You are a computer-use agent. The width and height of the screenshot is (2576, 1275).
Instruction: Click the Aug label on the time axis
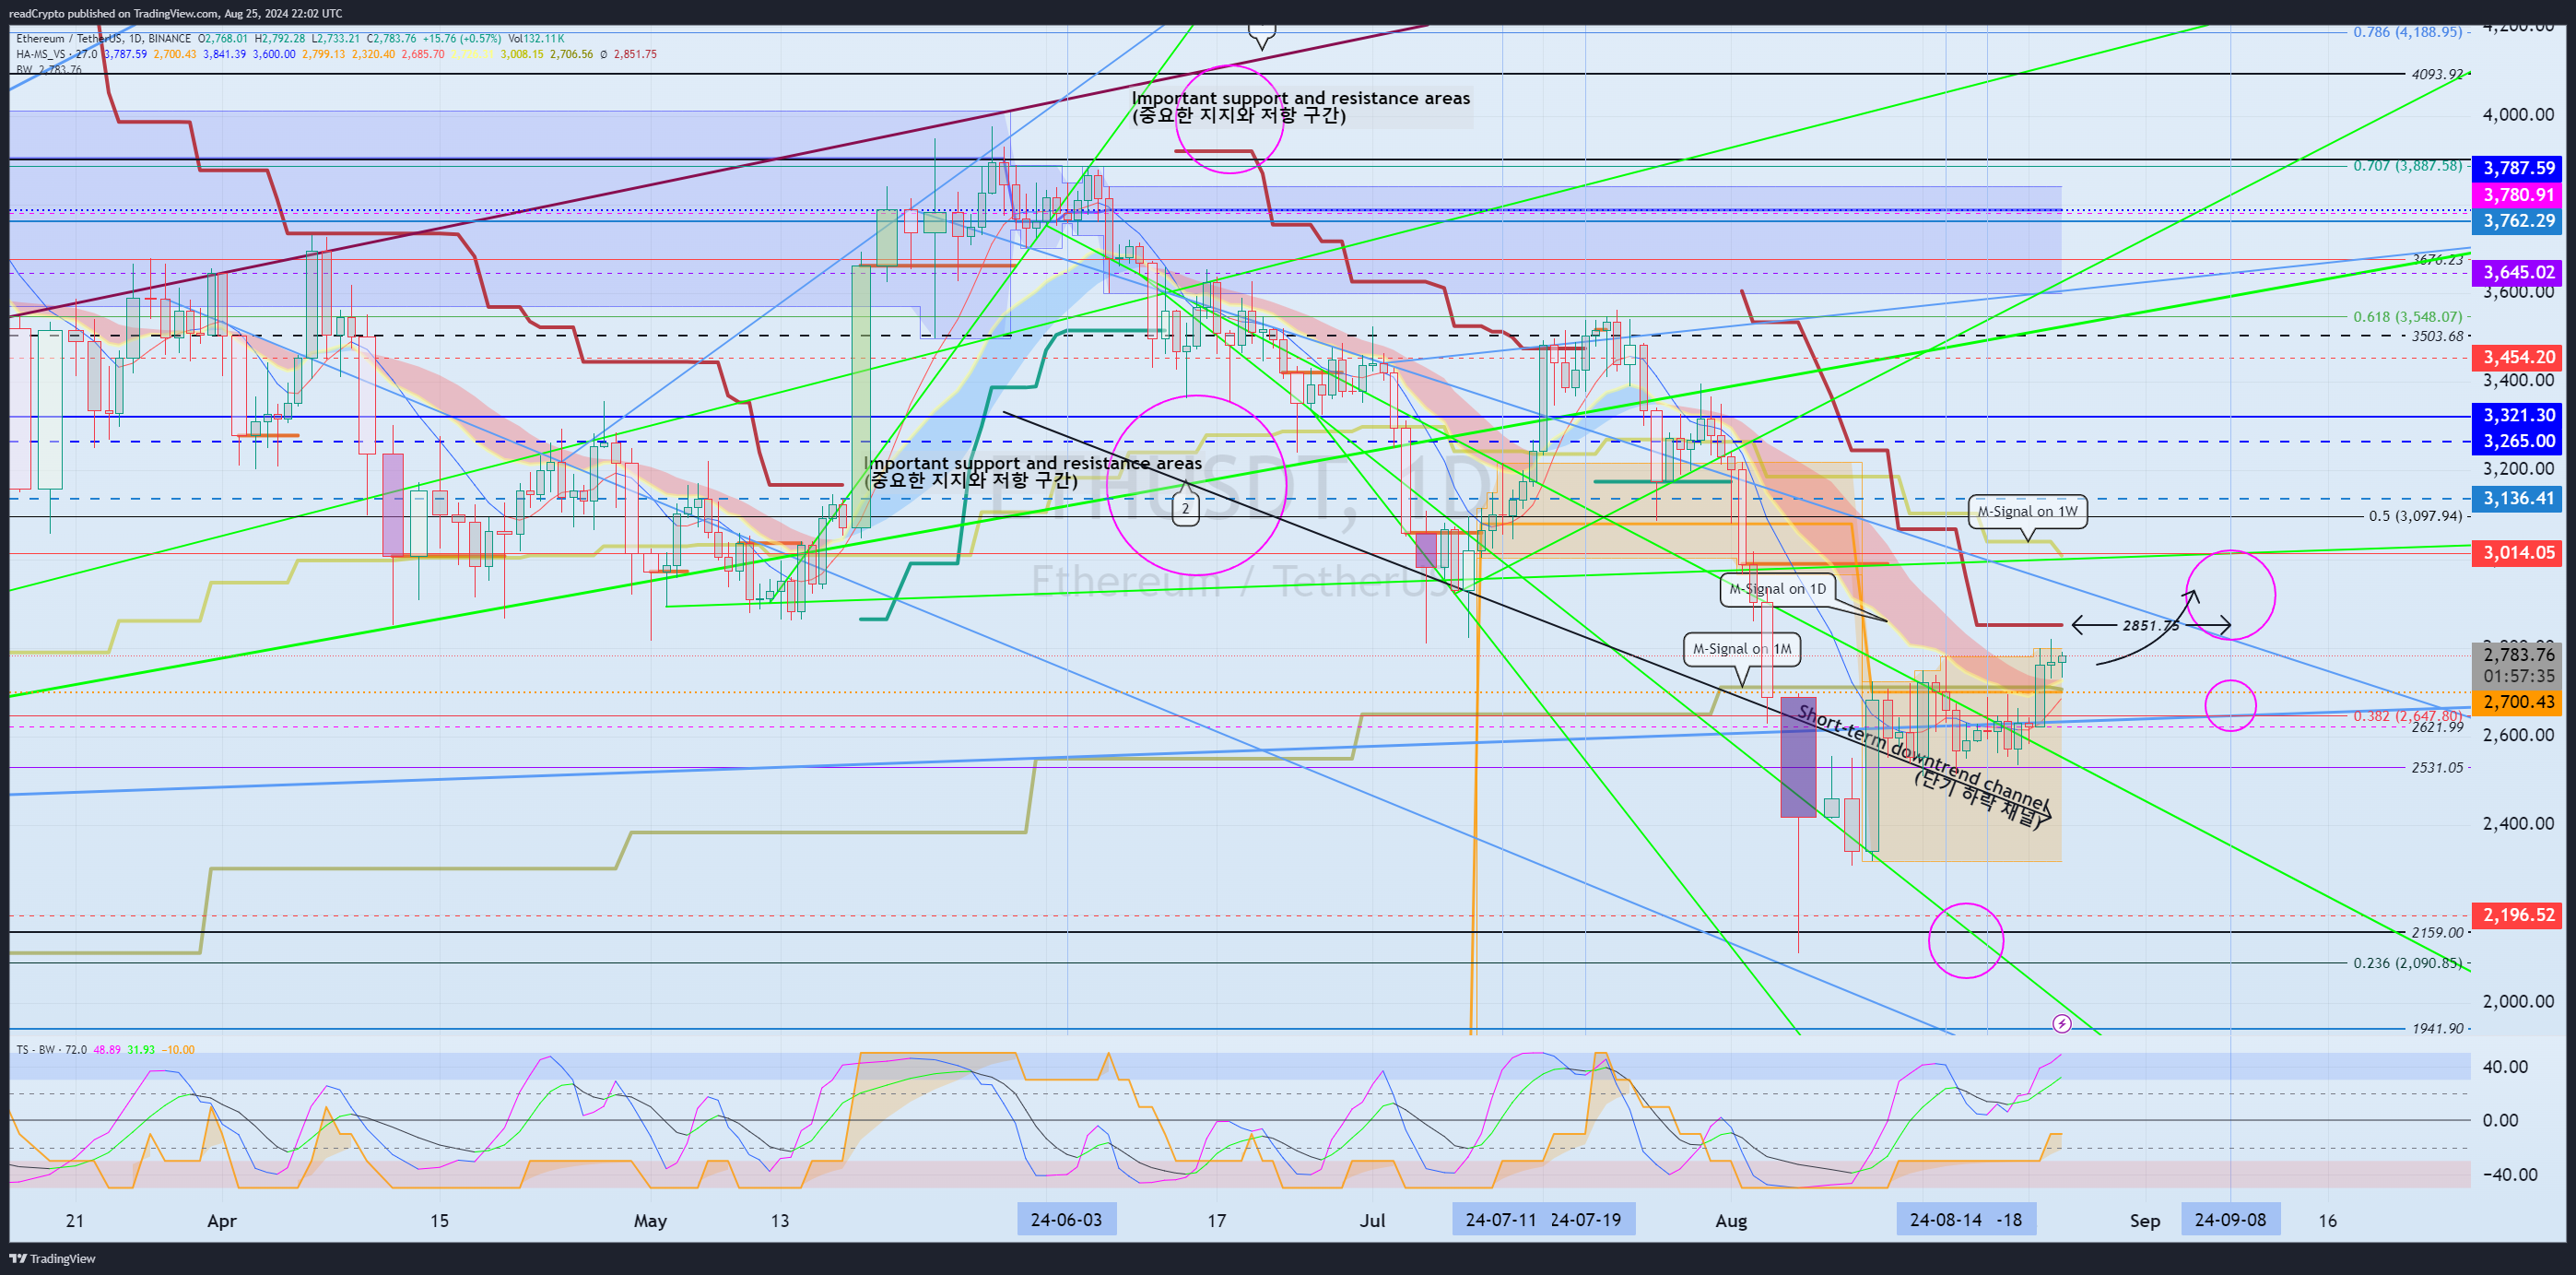[x=1731, y=1221]
